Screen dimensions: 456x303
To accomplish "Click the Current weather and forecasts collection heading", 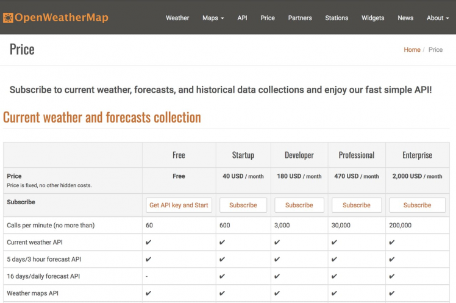I will pyautogui.click(x=102, y=118).
